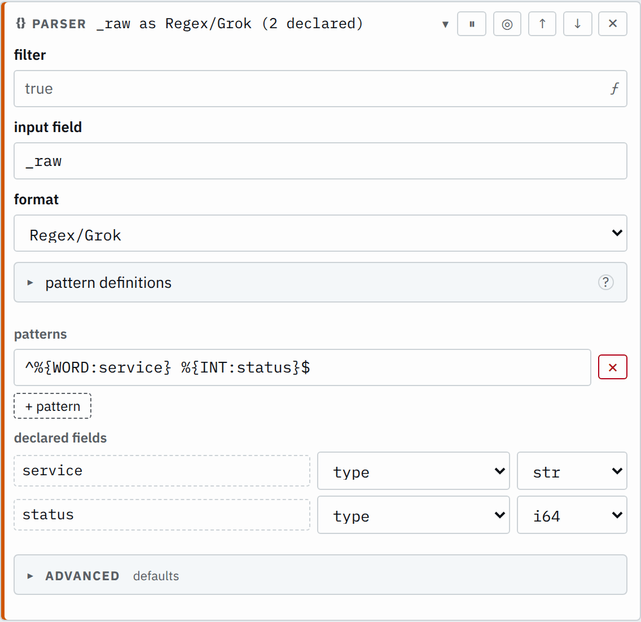641x622 pixels.
Task: Click the status declared field name
Action: [162, 514]
